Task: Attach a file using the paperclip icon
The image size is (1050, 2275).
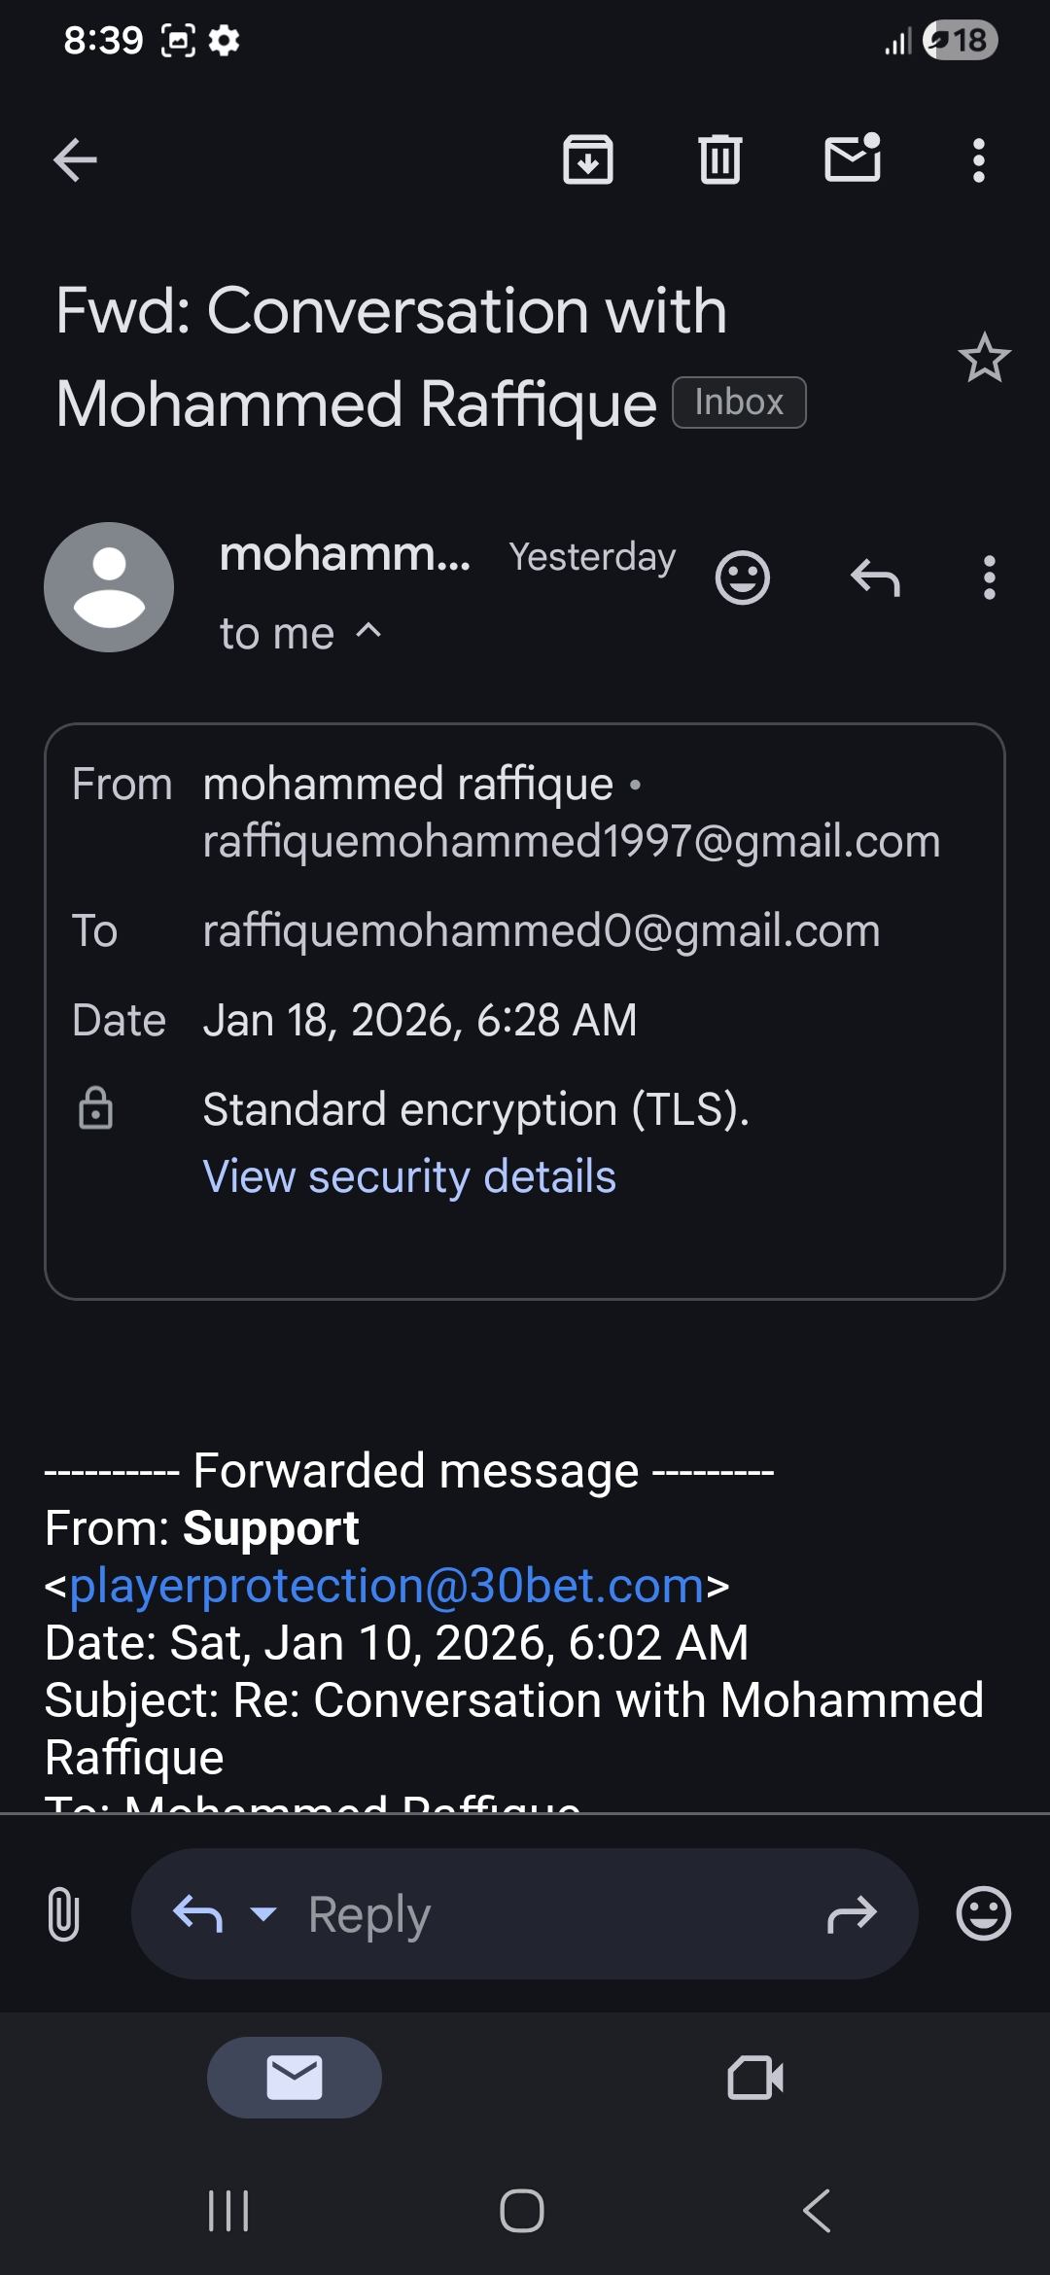Action: [x=63, y=1913]
